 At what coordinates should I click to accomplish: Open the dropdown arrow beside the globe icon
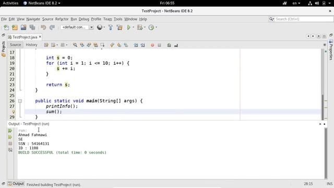tap(104, 27)
